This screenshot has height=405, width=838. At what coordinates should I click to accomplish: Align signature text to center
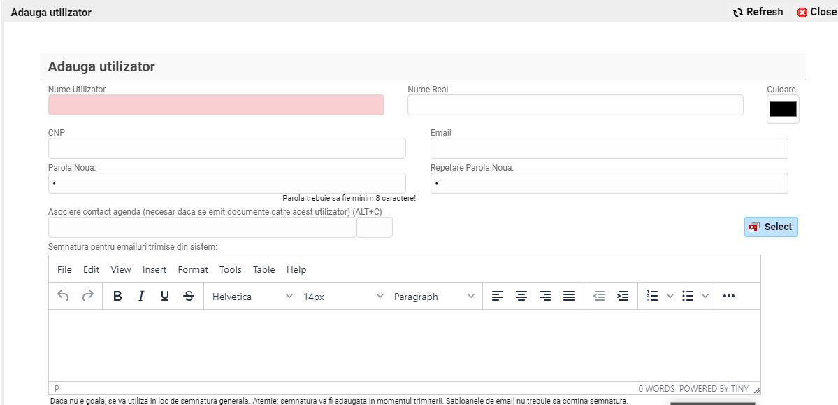click(x=521, y=296)
